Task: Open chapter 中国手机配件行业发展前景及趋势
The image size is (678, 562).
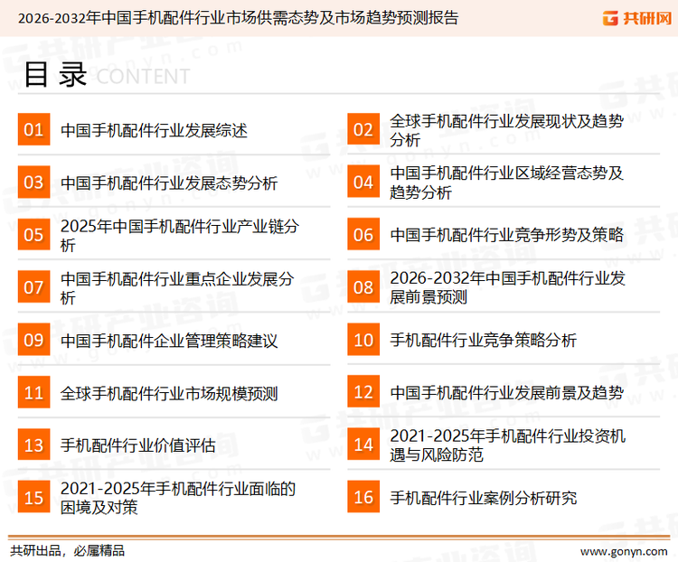Action: (x=507, y=392)
